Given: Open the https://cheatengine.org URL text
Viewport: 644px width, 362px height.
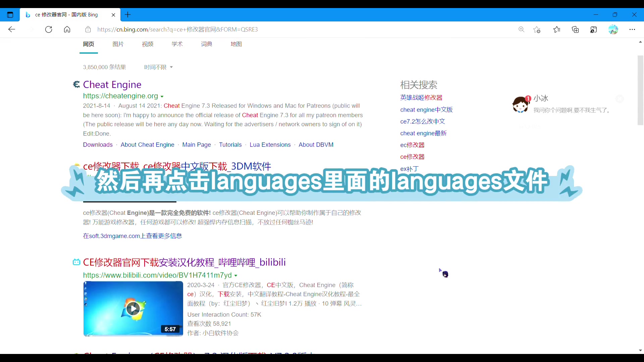Looking at the screenshot, I should coord(120,96).
